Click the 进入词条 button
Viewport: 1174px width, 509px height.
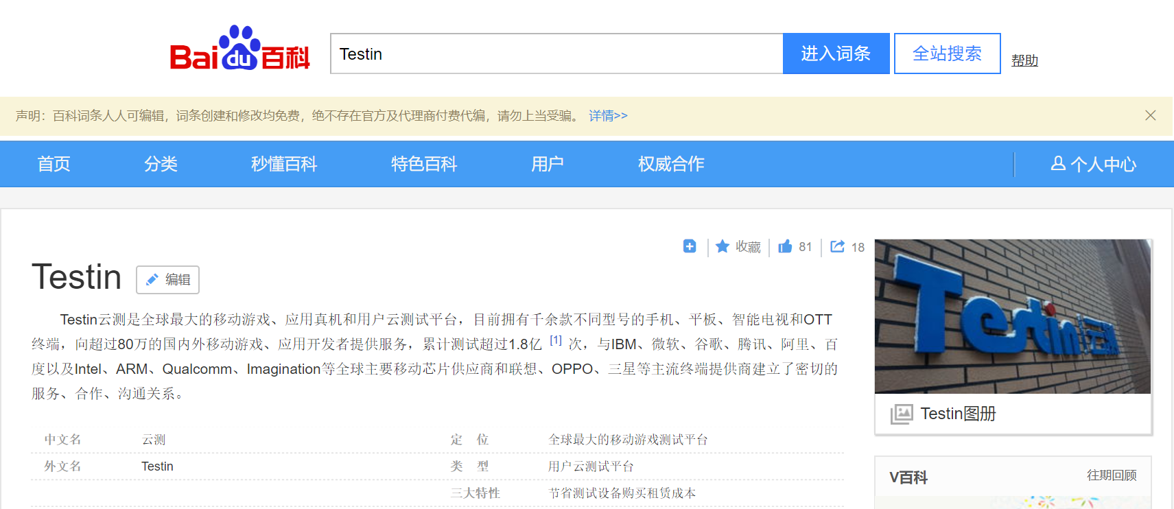point(836,54)
